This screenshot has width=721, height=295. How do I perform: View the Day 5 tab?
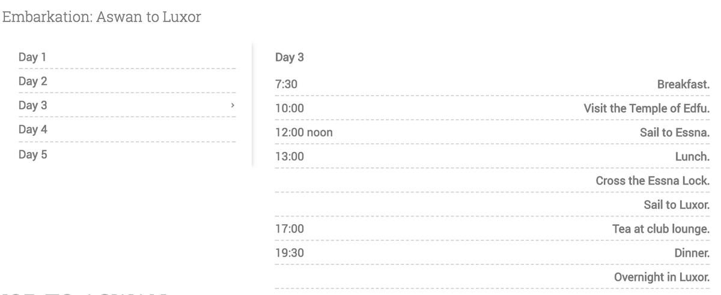click(x=32, y=154)
